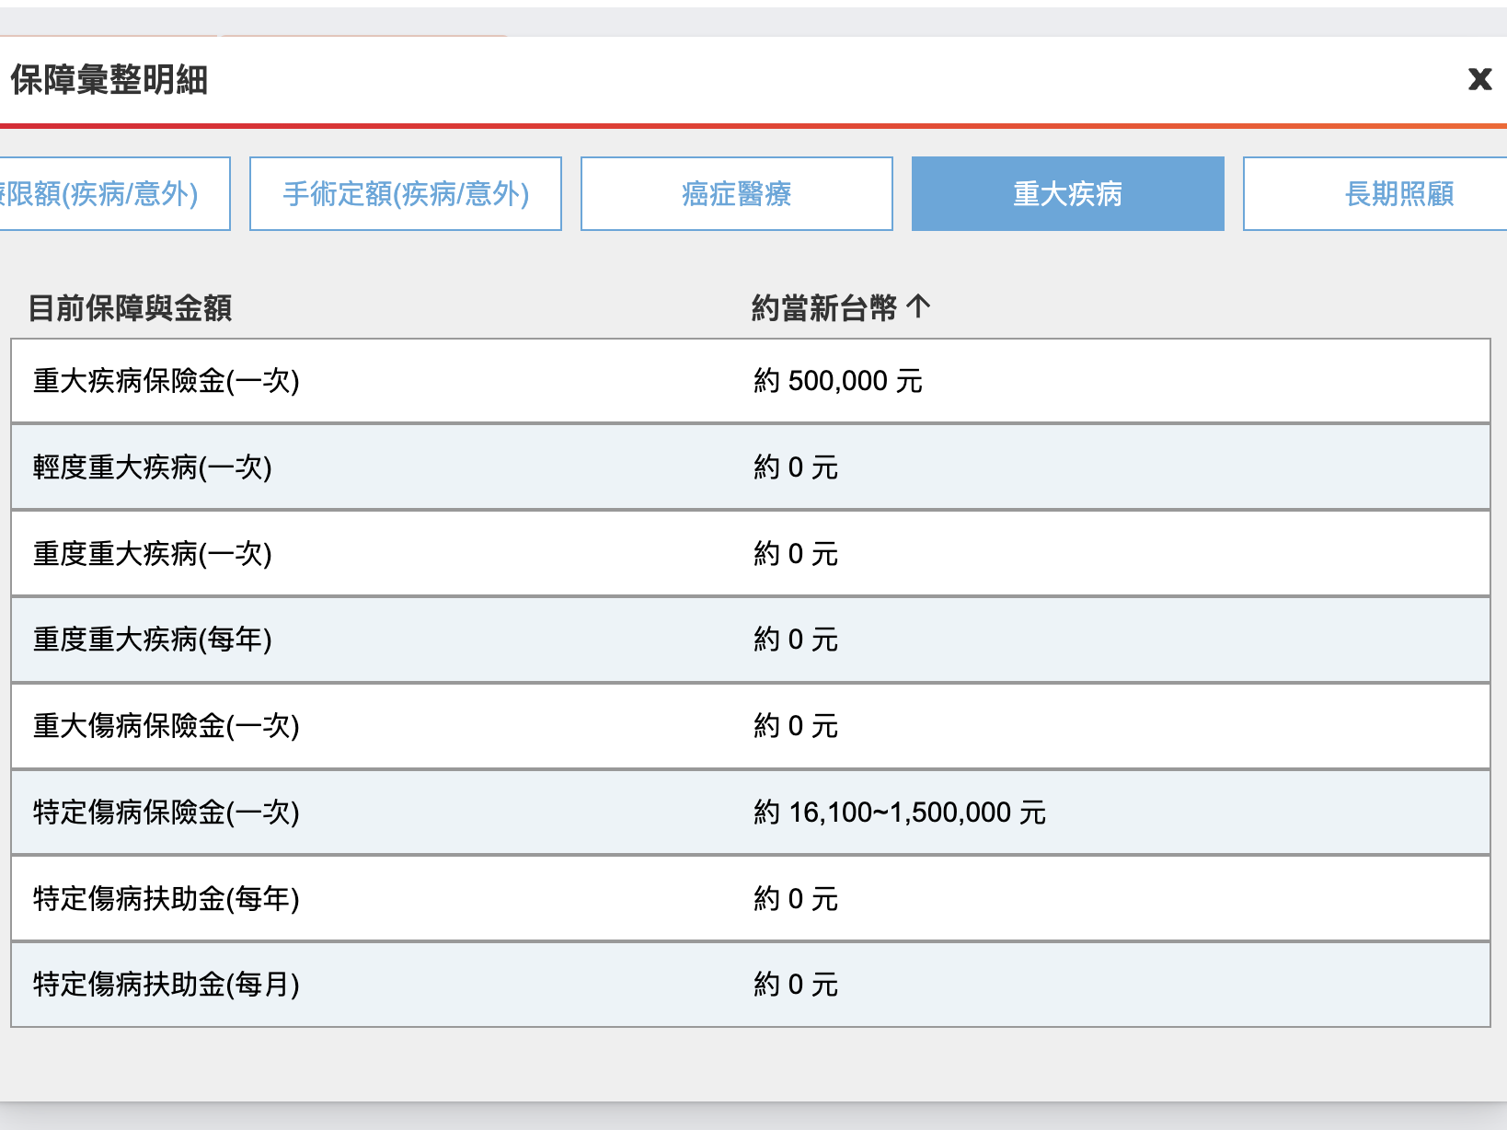1507x1130 pixels.
Task: Click the 約當新台幣 column header text
Action: (x=823, y=307)
